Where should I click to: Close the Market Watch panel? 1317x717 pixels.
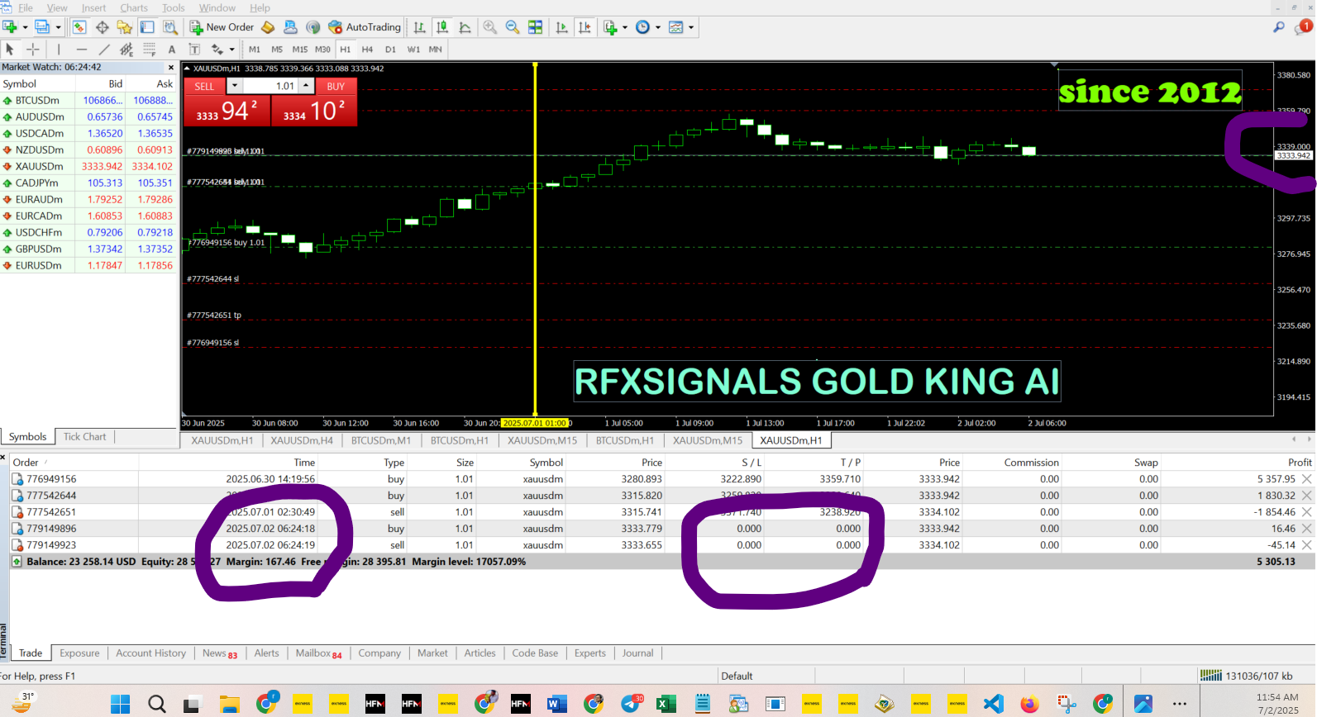(x=171, y=68)
